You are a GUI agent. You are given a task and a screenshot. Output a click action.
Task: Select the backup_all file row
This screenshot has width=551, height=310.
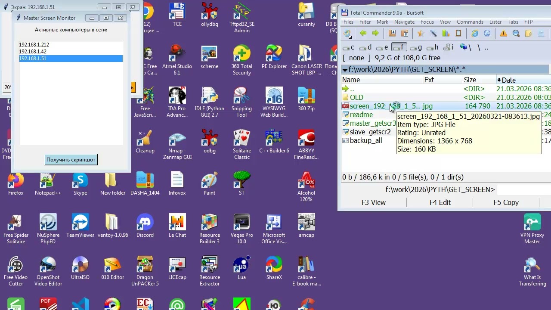tap(368, 140)
